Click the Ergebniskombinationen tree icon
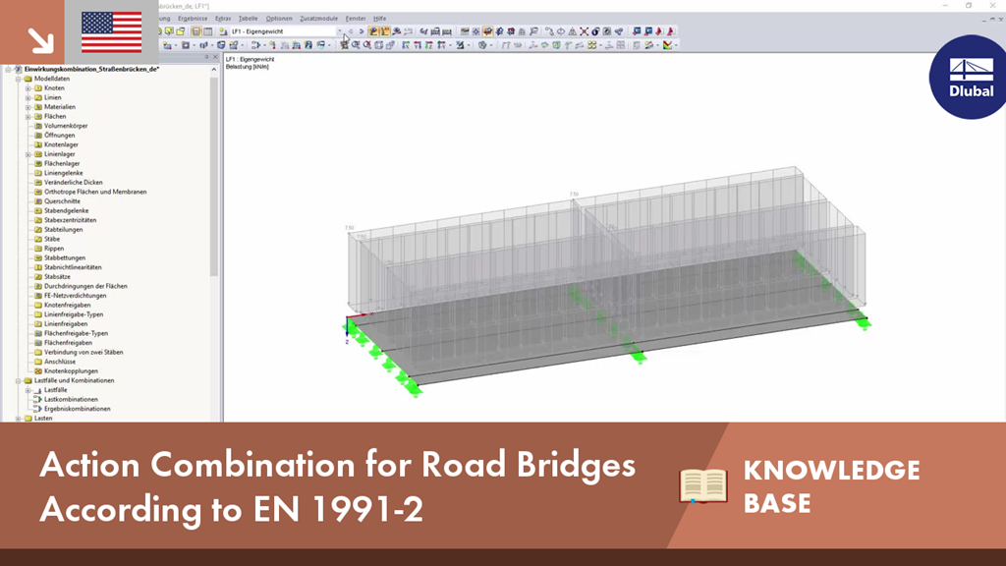This screenshot has height=566, width=1006. [x=38, y=408]
